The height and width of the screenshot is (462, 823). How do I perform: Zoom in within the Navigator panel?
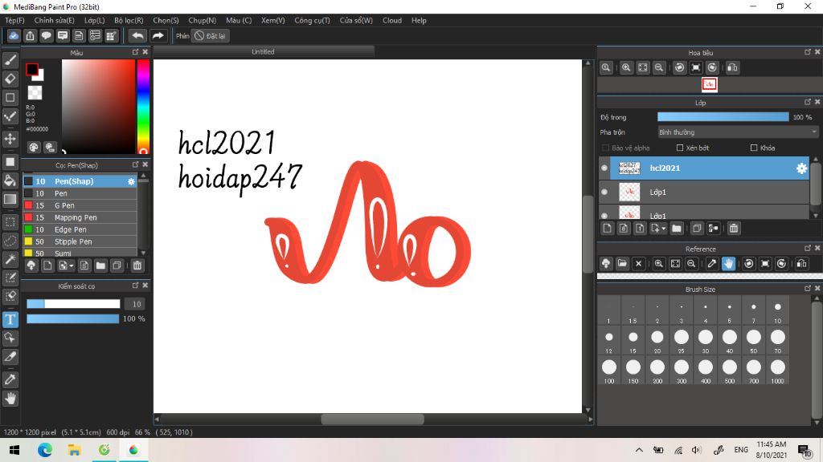coord(626,67)
